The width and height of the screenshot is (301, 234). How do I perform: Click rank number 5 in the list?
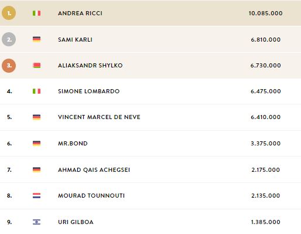9,117
